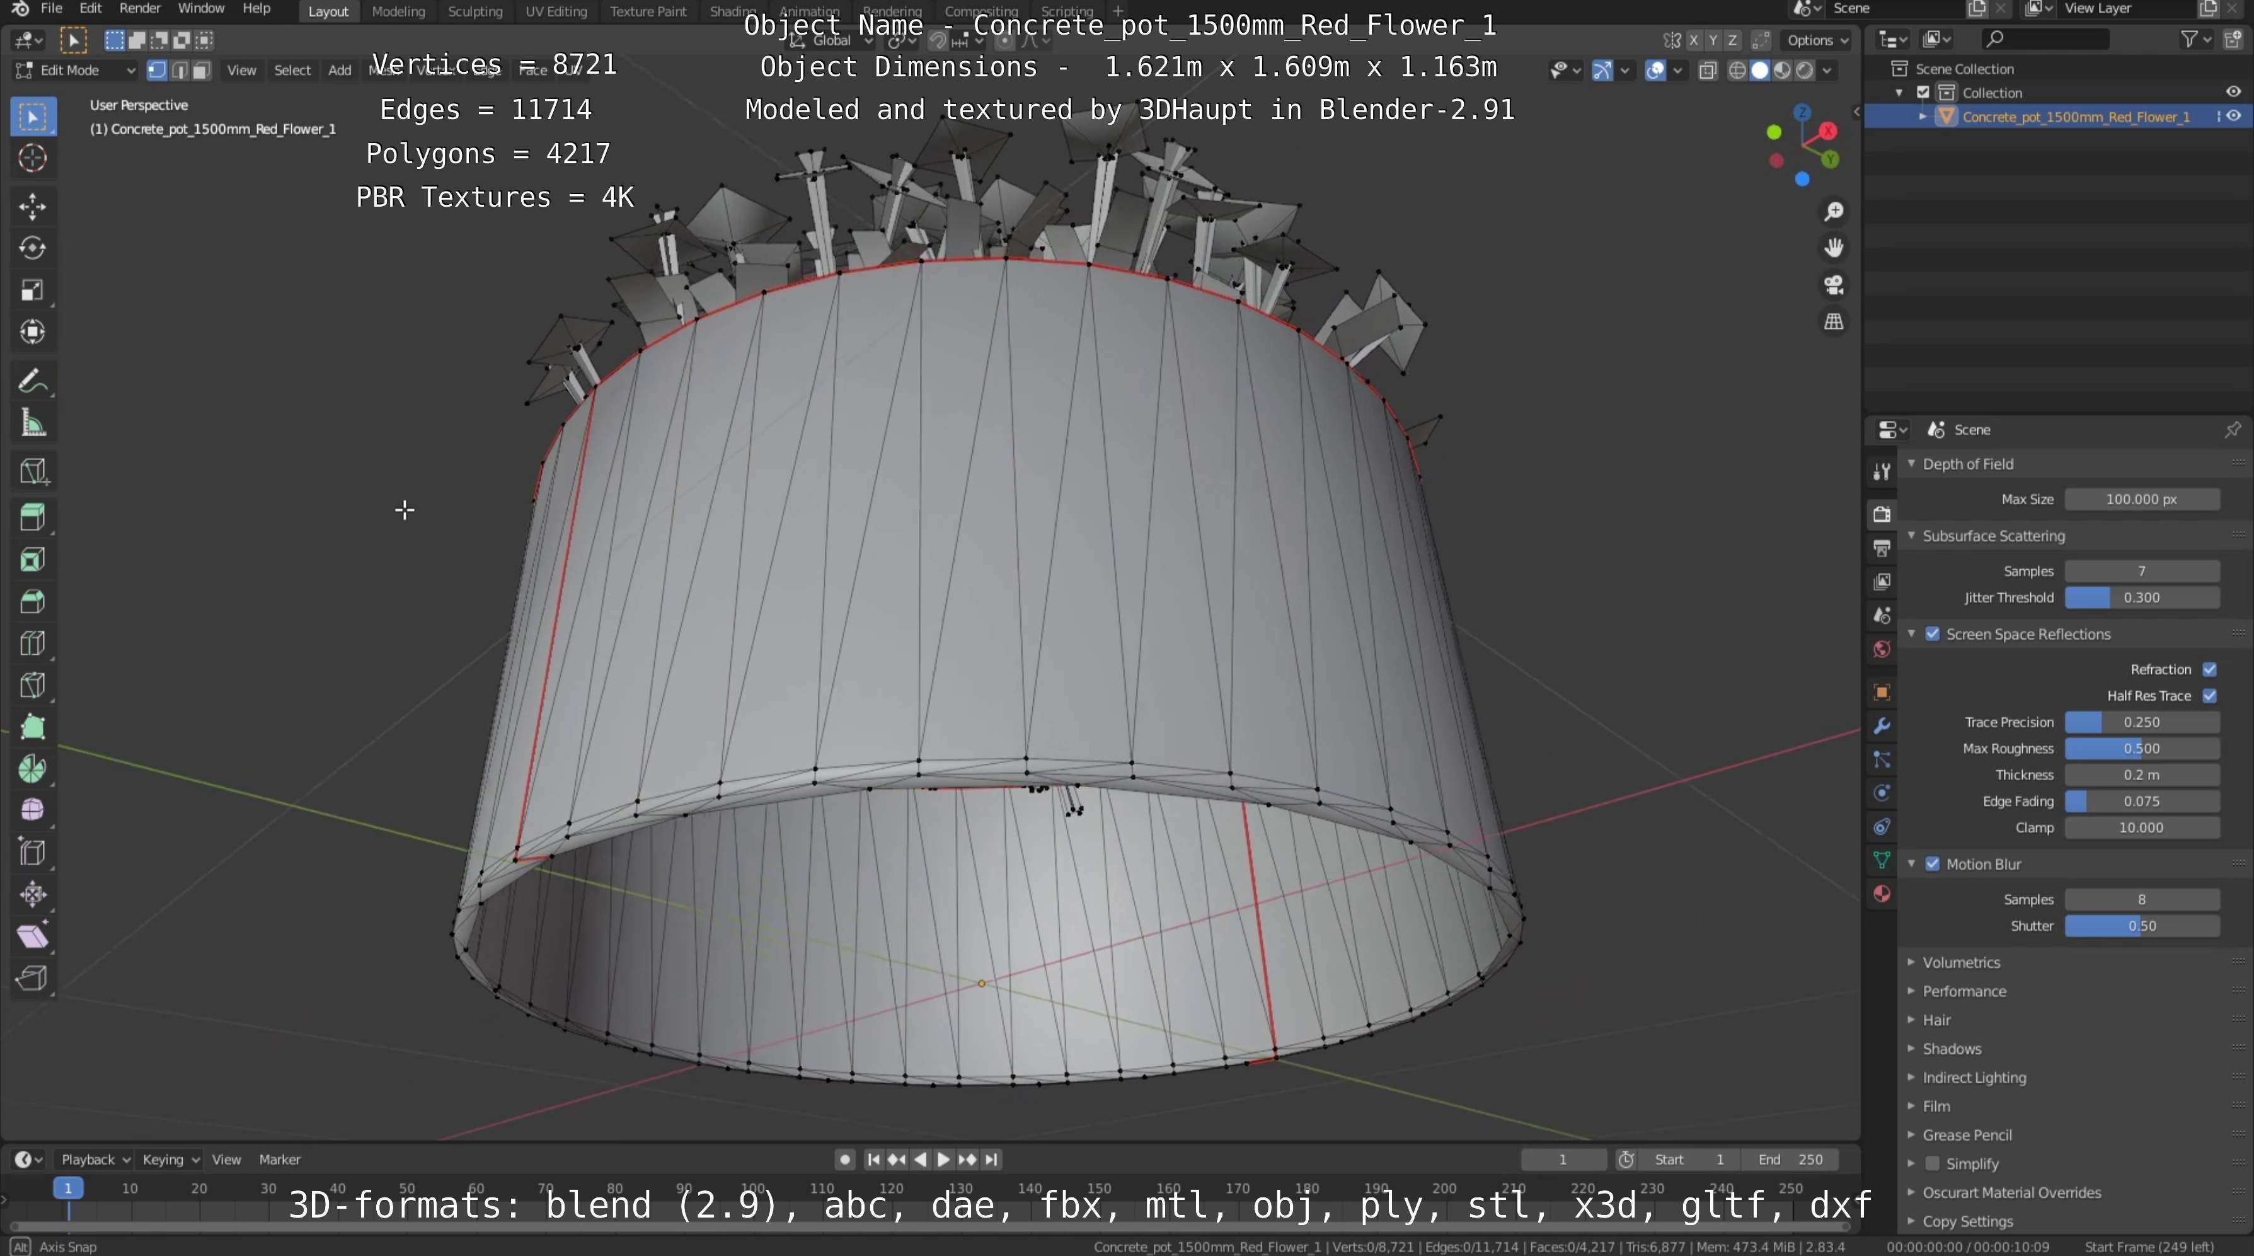Viewport: 2254px width, 1256px height.
Task: Choose the Annotate pencil tool
Action: click(x=32, y=382)
